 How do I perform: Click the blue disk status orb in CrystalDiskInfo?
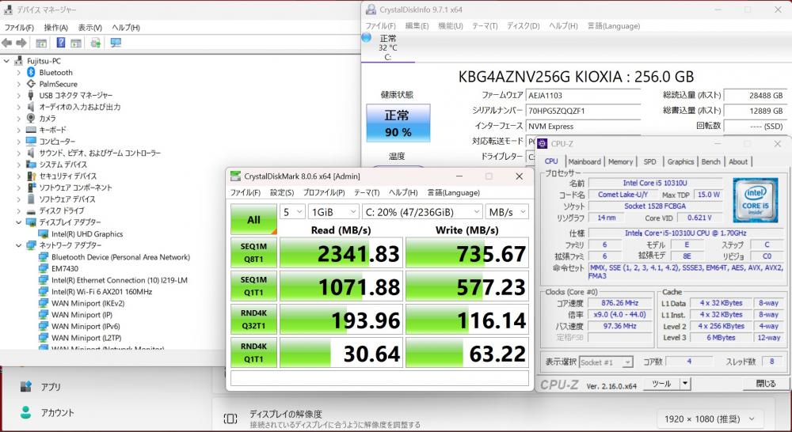coord(367,37)
